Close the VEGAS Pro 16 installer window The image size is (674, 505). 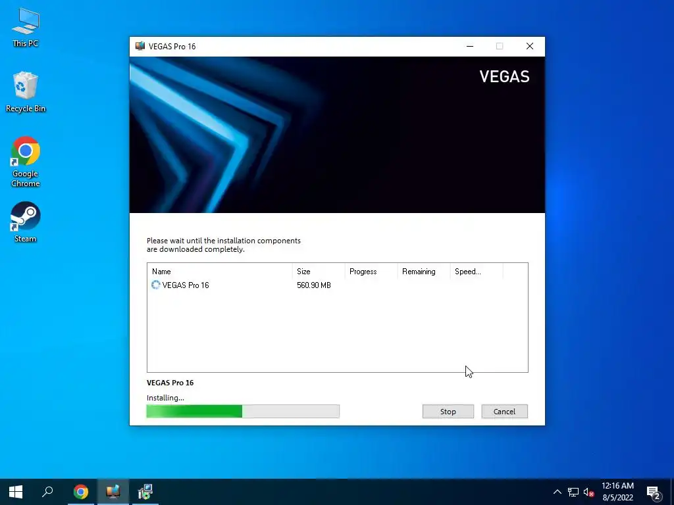(x=530, y=47)
